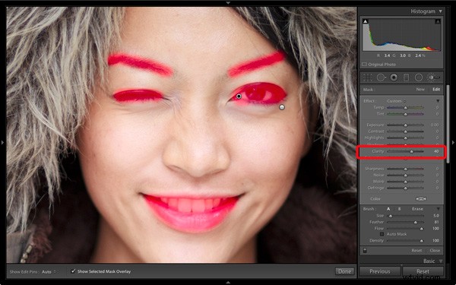Click the Previous button

point(380,271)
